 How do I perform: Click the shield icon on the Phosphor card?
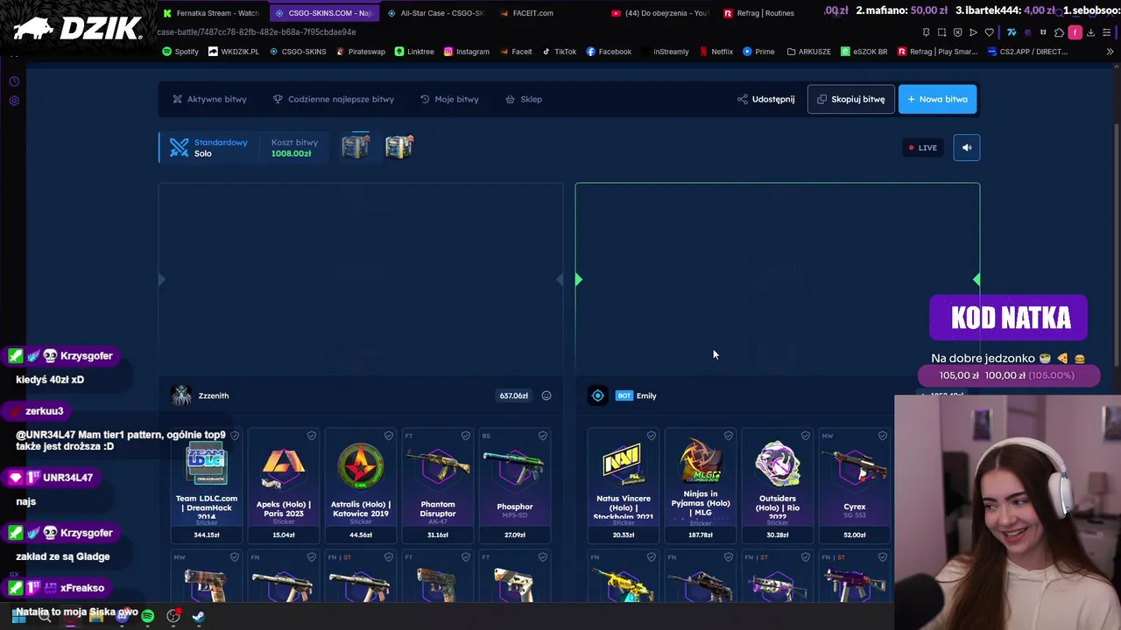[543, 436]
